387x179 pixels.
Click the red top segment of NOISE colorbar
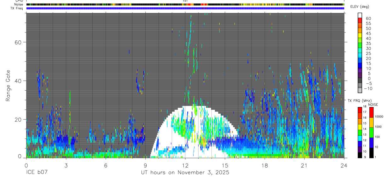click(371, 112)
